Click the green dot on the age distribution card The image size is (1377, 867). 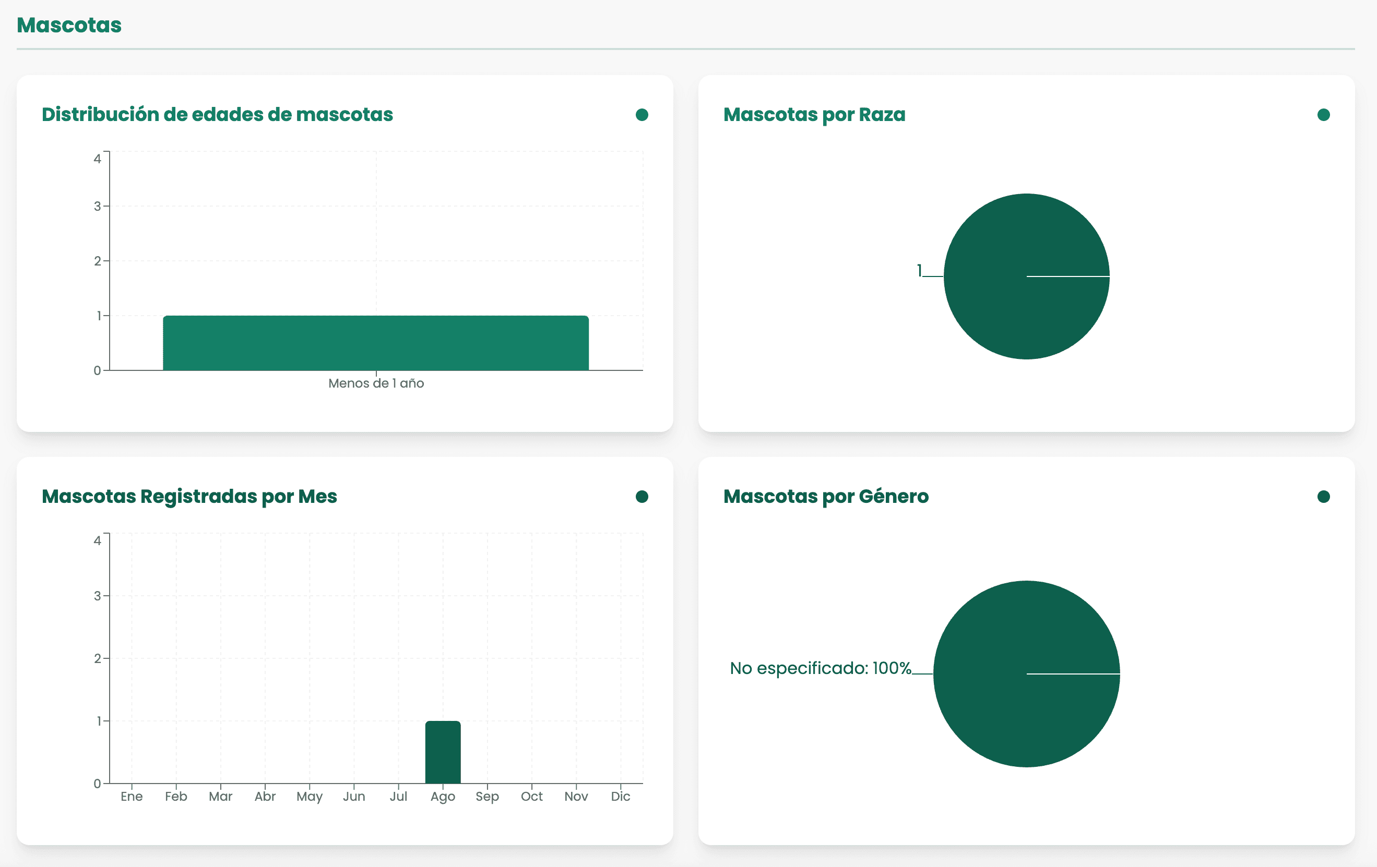click(x=642, y=115)
